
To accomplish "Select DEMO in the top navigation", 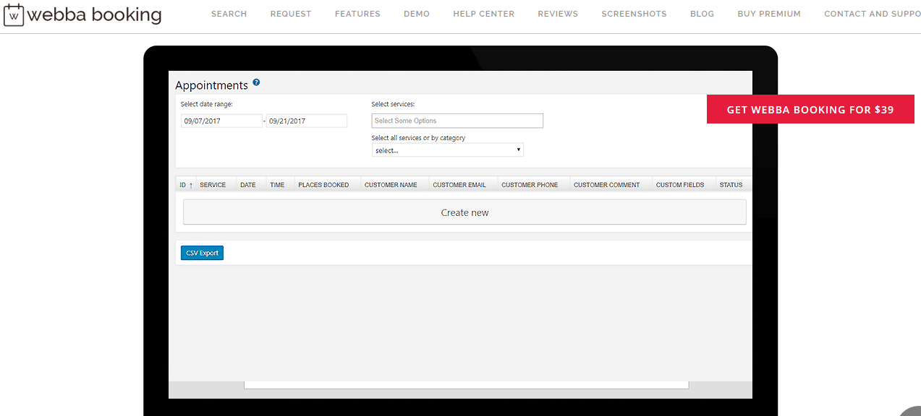I will coord(417,14).
